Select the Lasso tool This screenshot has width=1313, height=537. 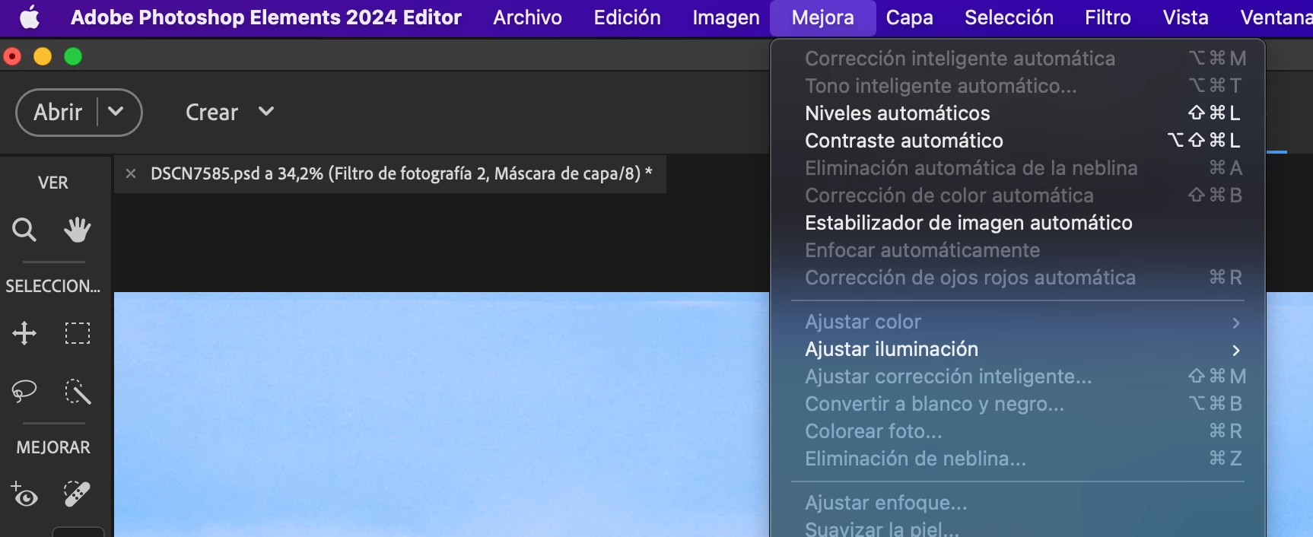[24, 392]
